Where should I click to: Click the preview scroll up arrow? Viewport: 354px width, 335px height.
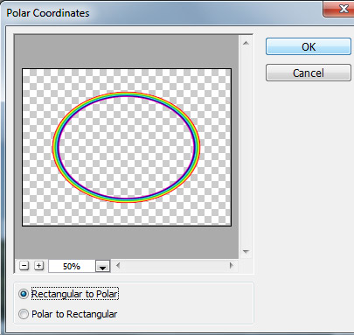pos(246,43)
